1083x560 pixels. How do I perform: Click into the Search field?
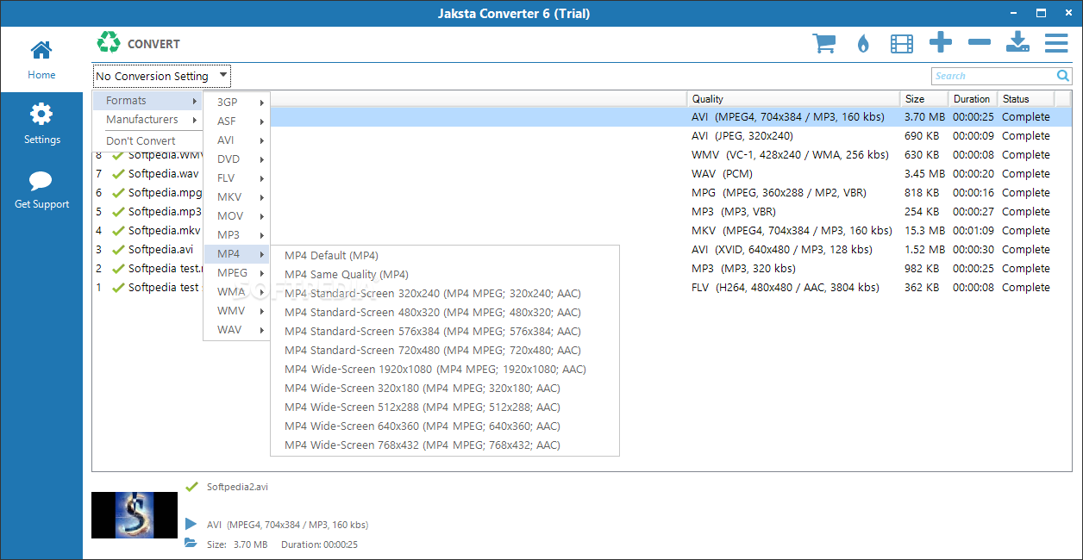(x=993, y=76)
